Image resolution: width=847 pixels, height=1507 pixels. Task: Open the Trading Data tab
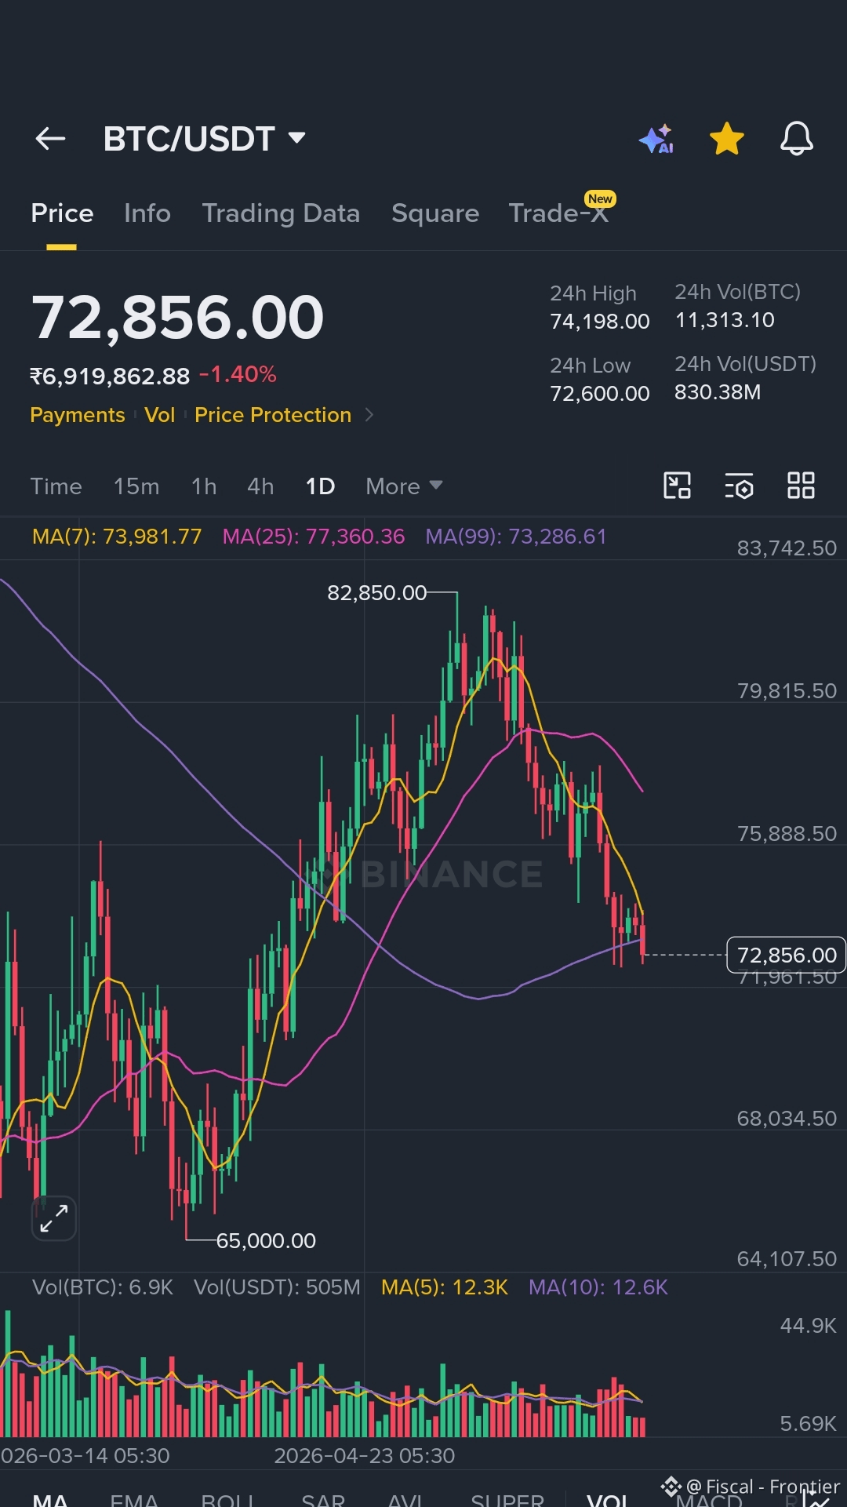[281, 213]
